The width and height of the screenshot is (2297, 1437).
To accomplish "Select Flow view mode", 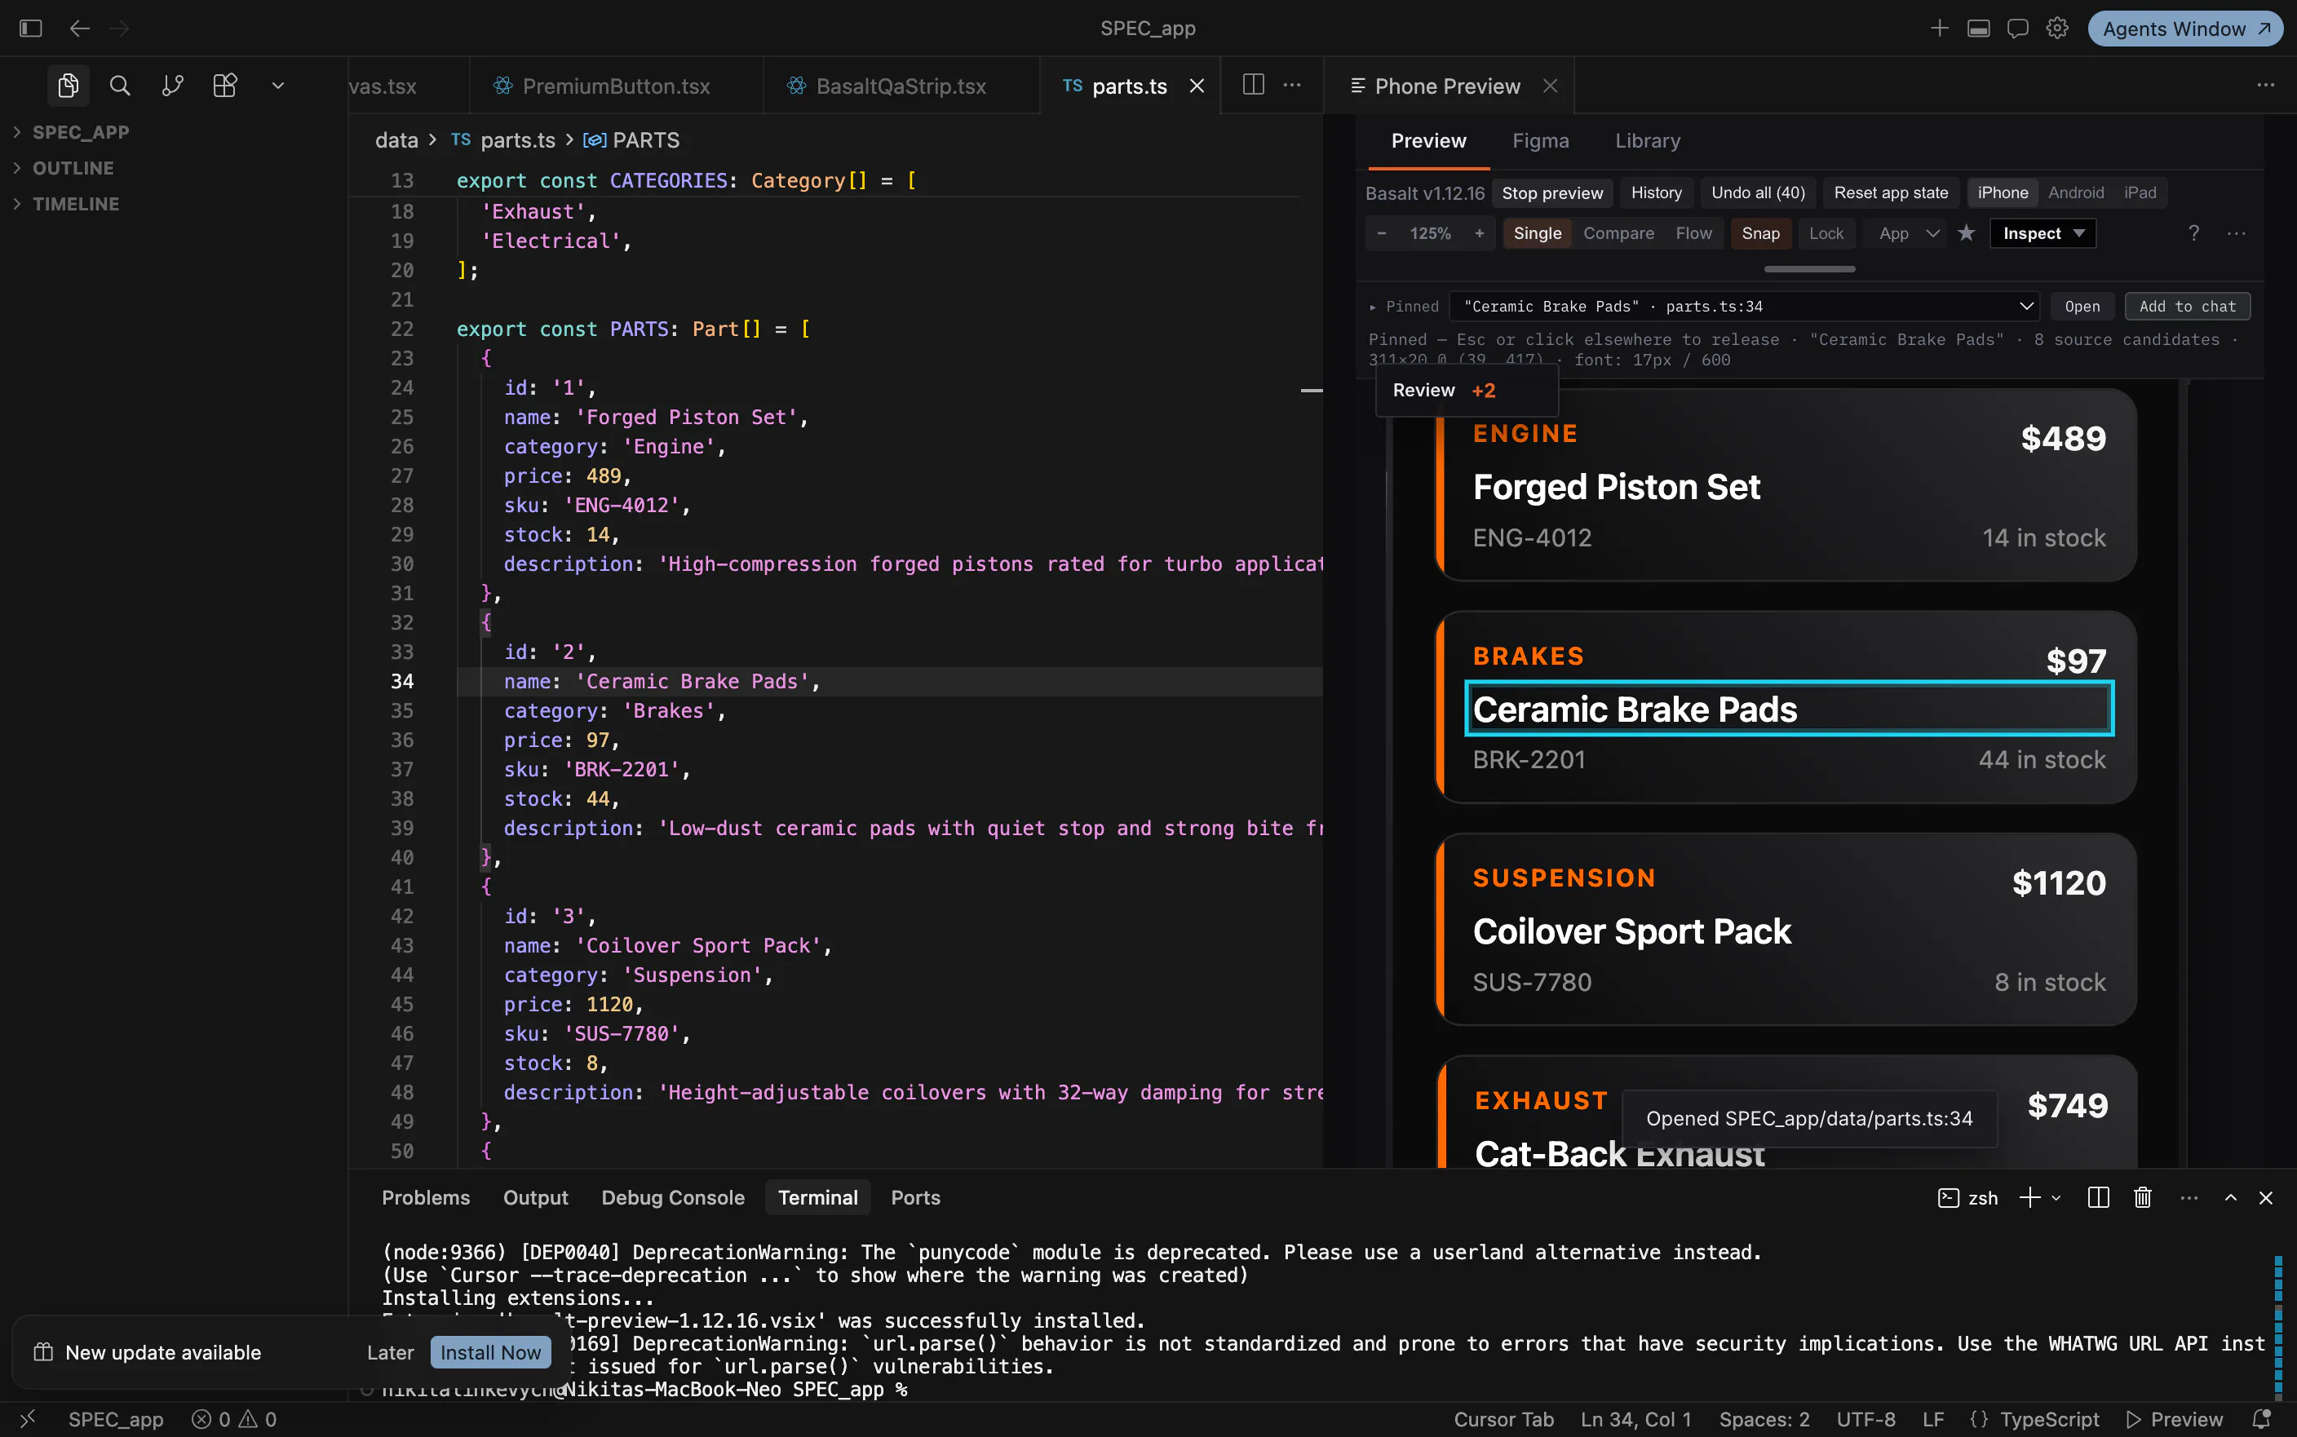I will 1693,234.
